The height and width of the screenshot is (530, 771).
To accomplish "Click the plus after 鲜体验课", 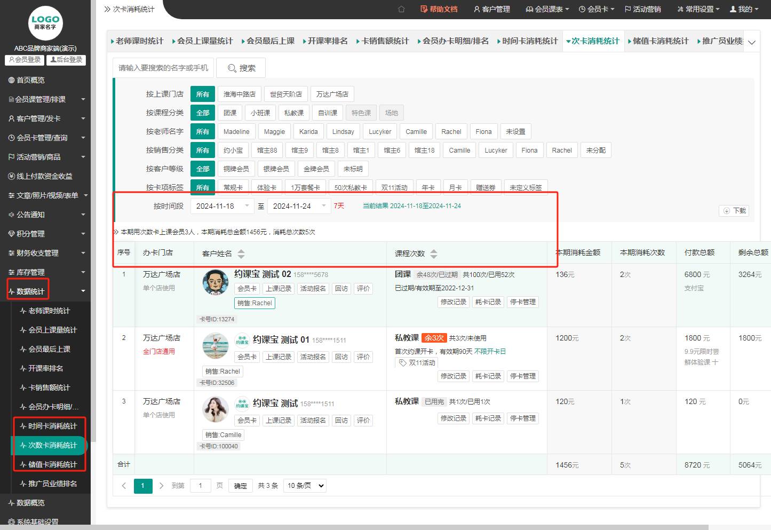I will tap(715, 362).
